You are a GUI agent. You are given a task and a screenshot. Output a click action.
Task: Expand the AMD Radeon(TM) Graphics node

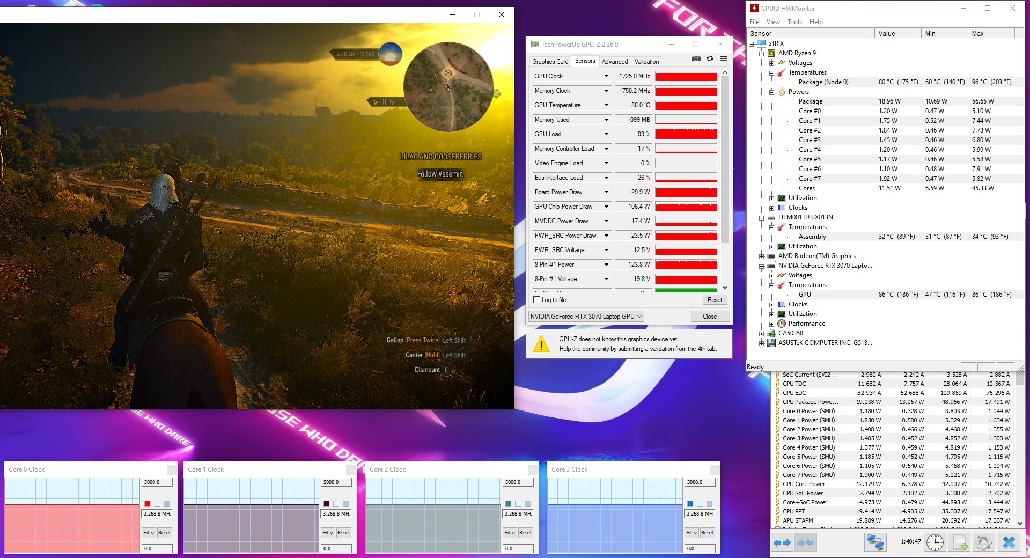tap(761, 256)
